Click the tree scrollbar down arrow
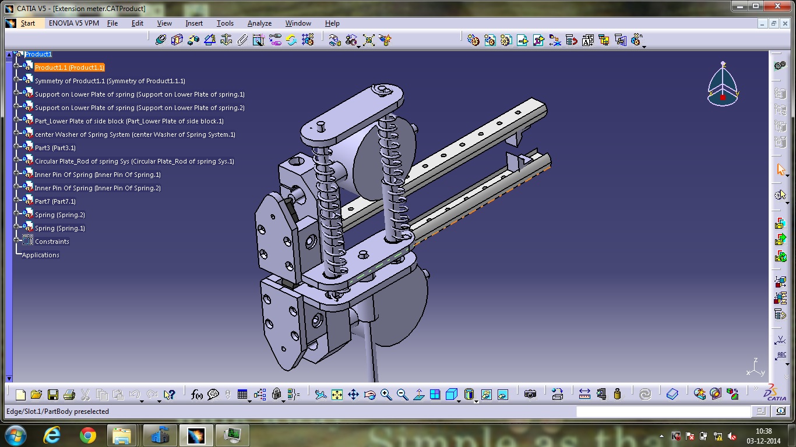The height and width of the screenshot is (447, 796). pyautogui.click(x=9, y=378)
